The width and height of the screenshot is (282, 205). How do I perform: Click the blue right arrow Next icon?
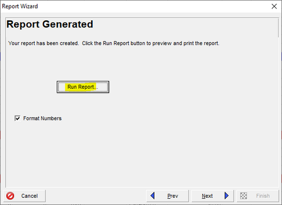tap(226, 195)
